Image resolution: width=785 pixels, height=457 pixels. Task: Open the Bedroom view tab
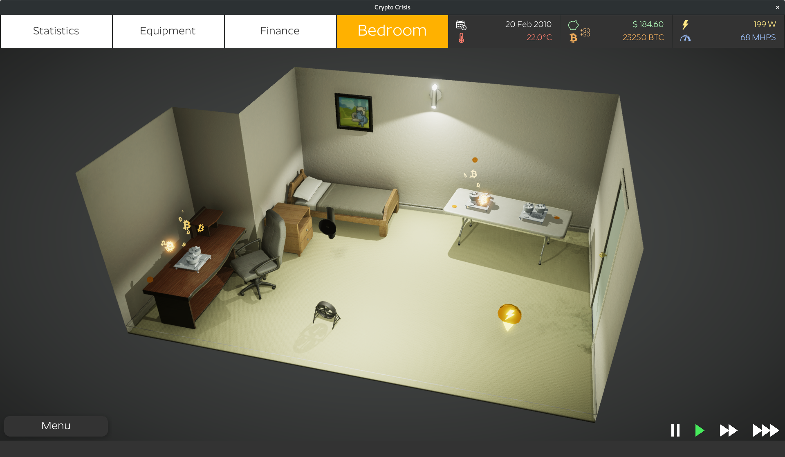[392, 30]
